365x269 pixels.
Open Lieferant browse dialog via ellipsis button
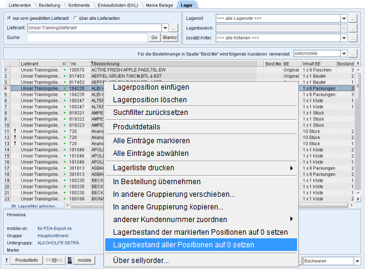pos(174,28)
